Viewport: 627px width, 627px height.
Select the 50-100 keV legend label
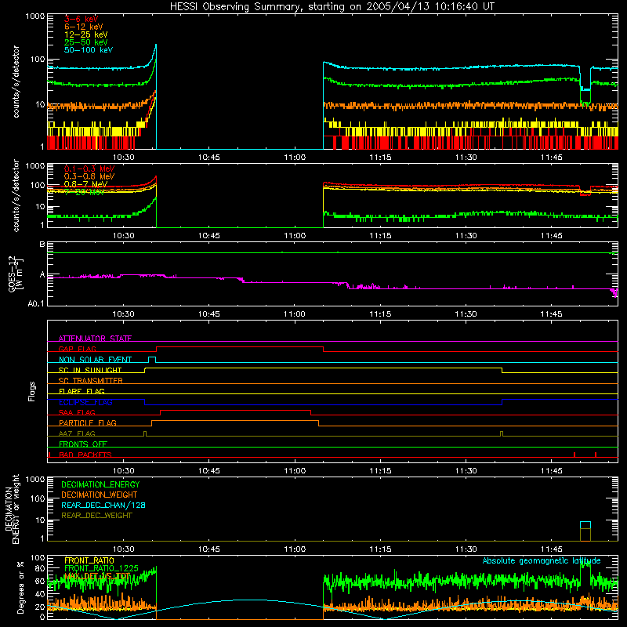click(89, 50)
